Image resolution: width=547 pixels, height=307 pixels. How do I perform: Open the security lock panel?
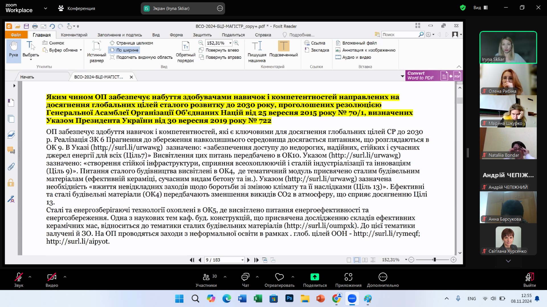coord(11,182)
